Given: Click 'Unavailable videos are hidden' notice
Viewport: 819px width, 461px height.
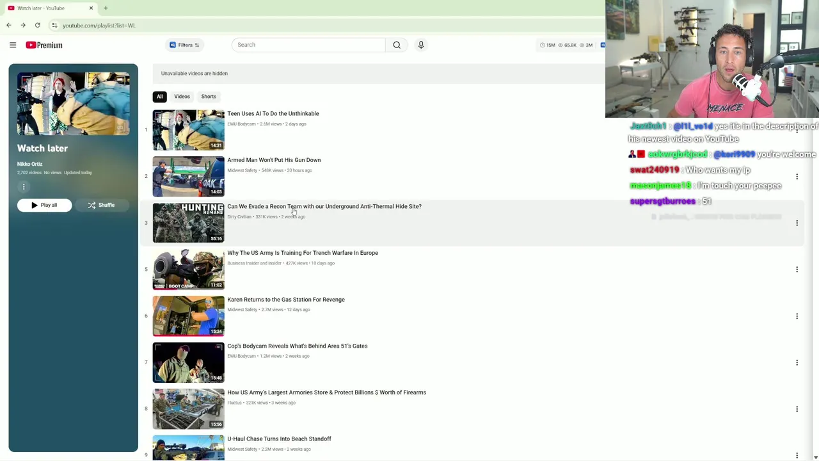Looking at the screenshot, I should coord(195,74).
